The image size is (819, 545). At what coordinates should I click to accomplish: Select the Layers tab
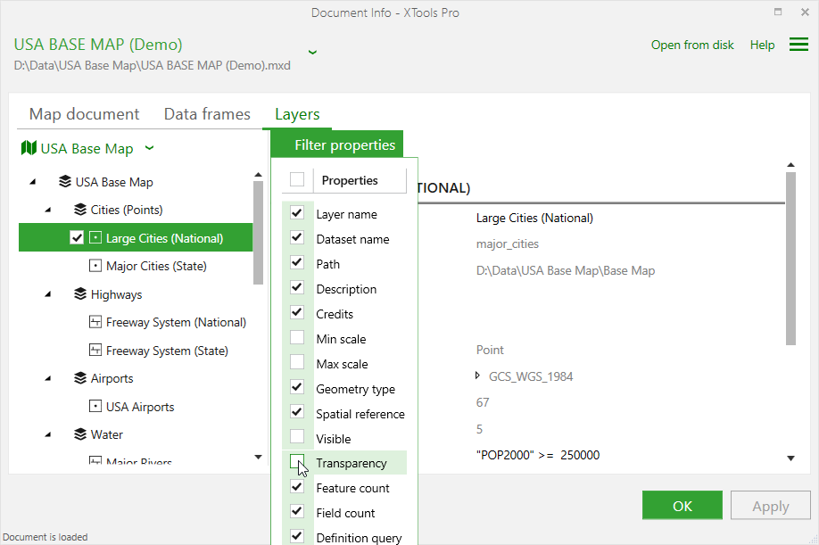pyautogui.click(x=297, y=114)
